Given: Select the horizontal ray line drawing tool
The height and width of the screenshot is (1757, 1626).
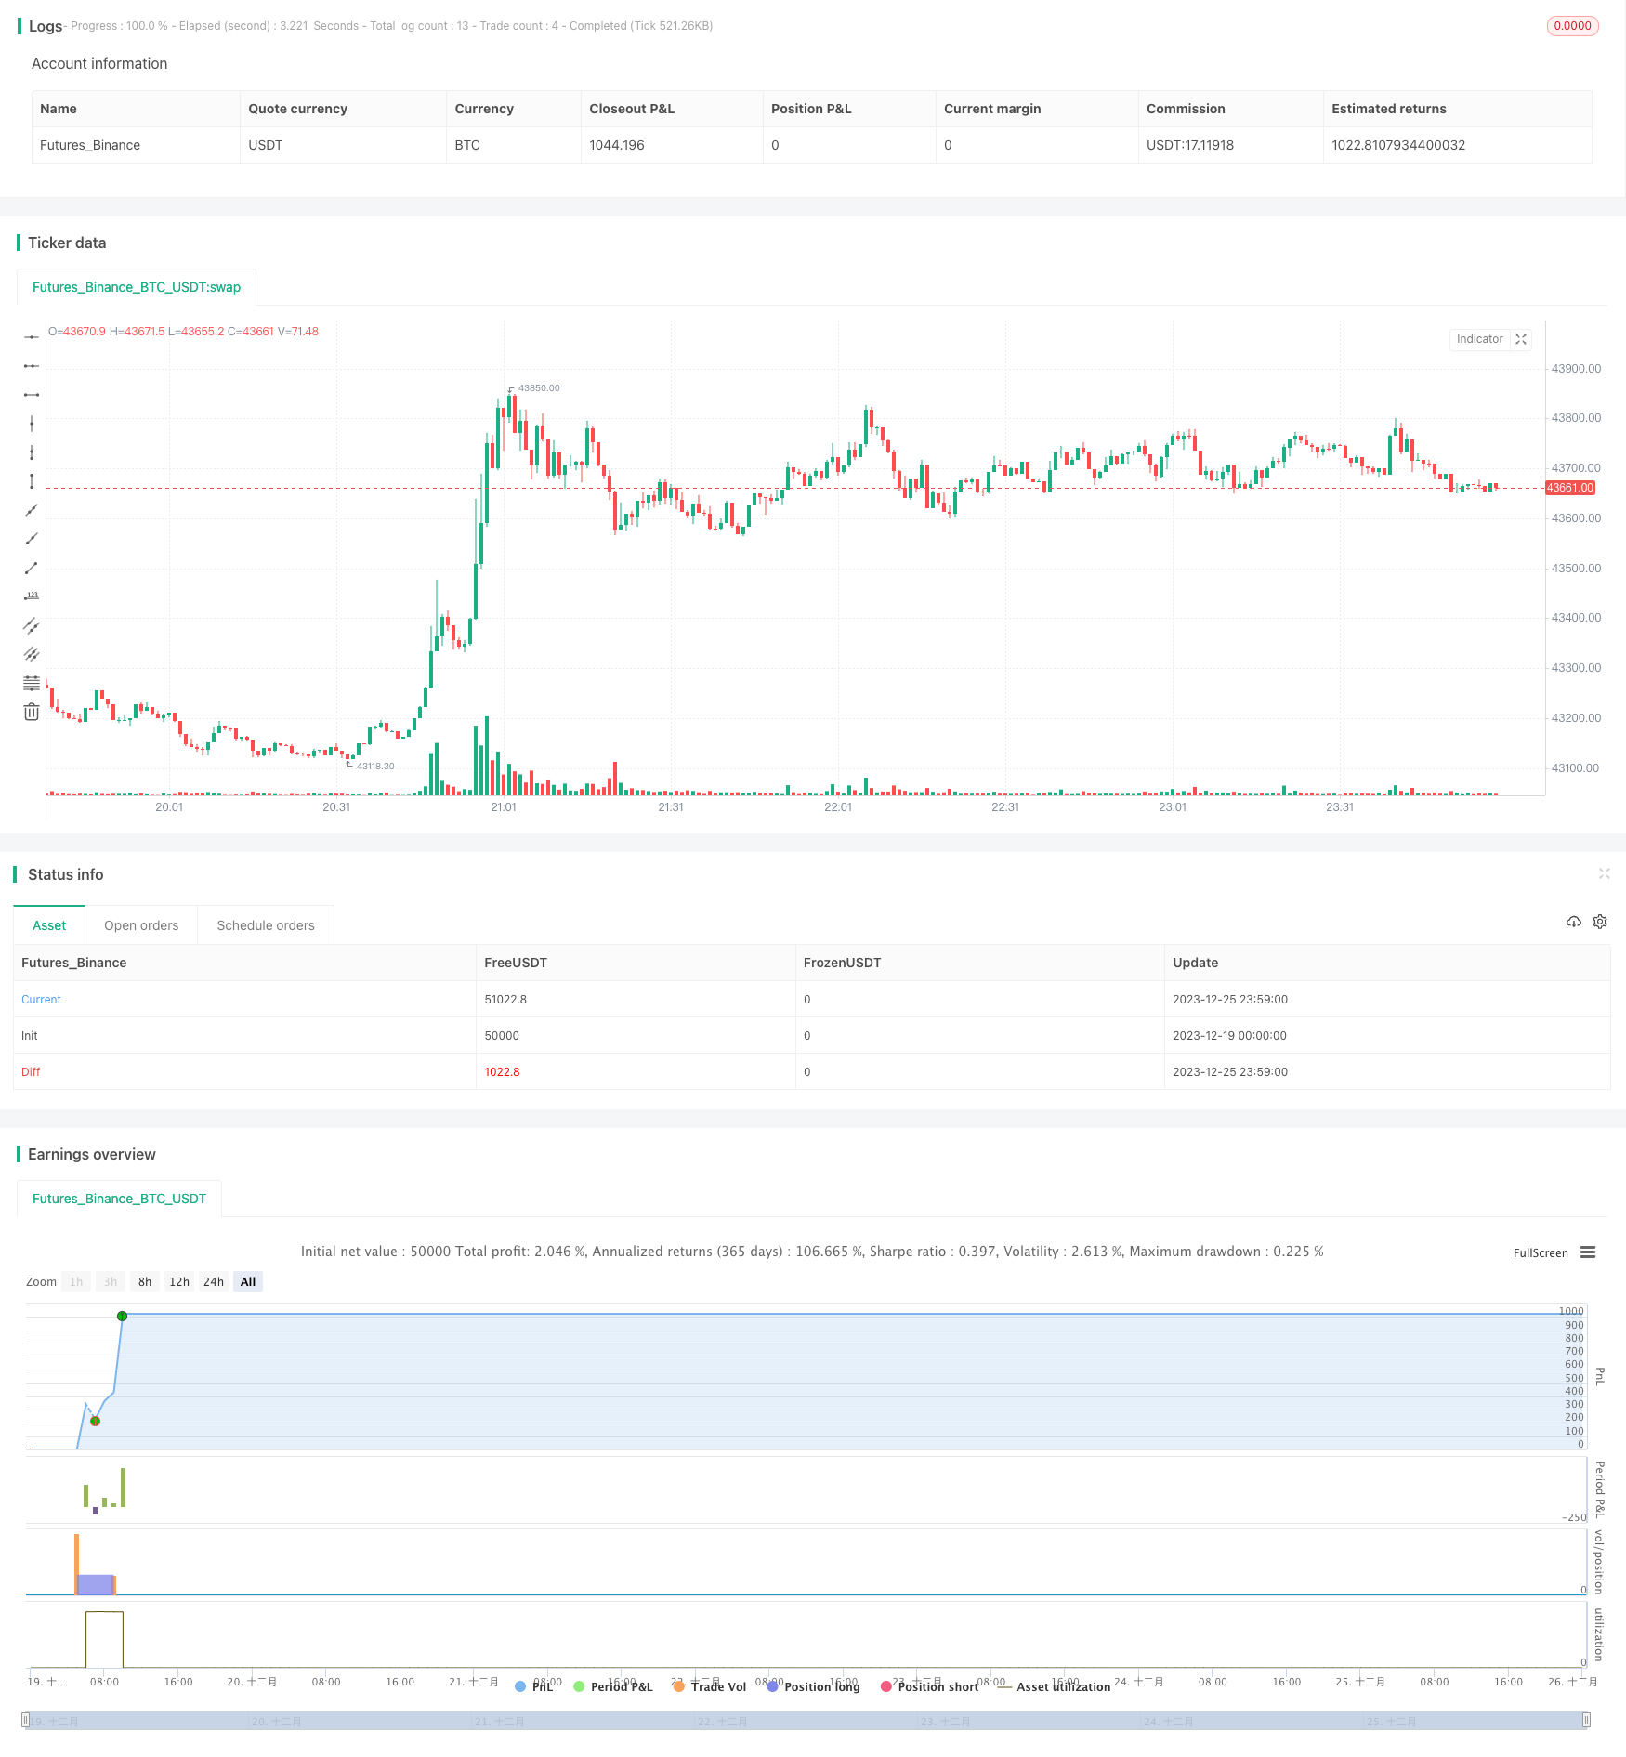Looking at the screenshot, I should (32, 366).
